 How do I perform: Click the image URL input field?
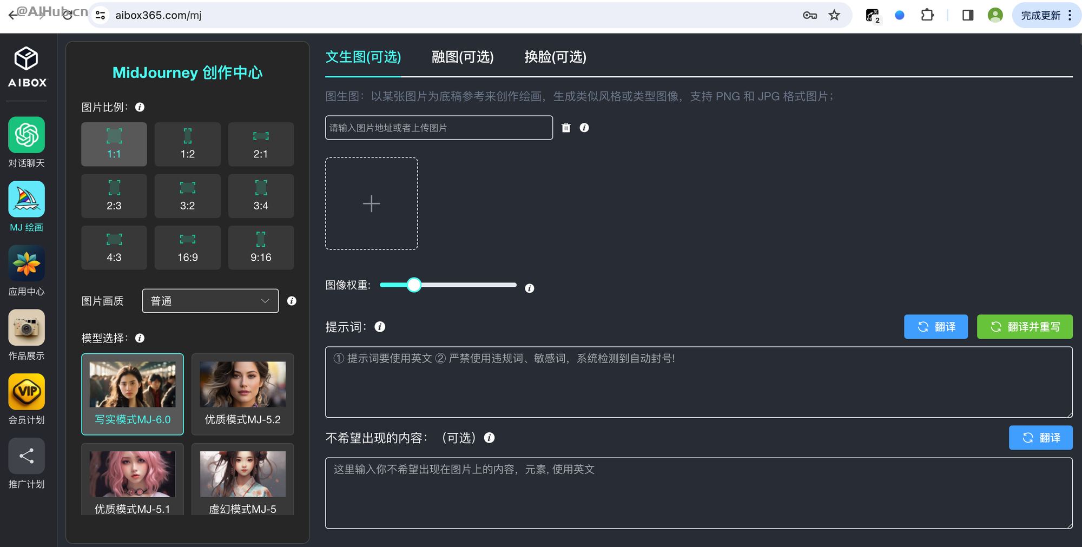click(x=439, y=128)
